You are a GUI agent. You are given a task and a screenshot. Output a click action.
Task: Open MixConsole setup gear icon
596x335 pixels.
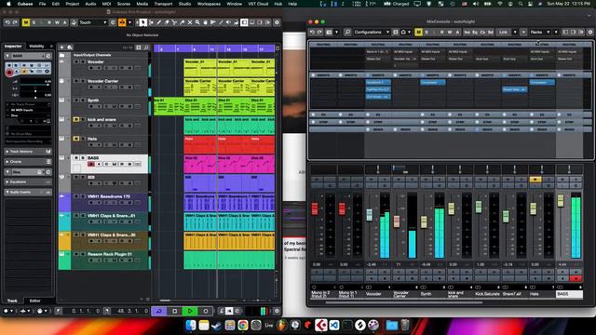pyautogui.click(x=590, y=33)
